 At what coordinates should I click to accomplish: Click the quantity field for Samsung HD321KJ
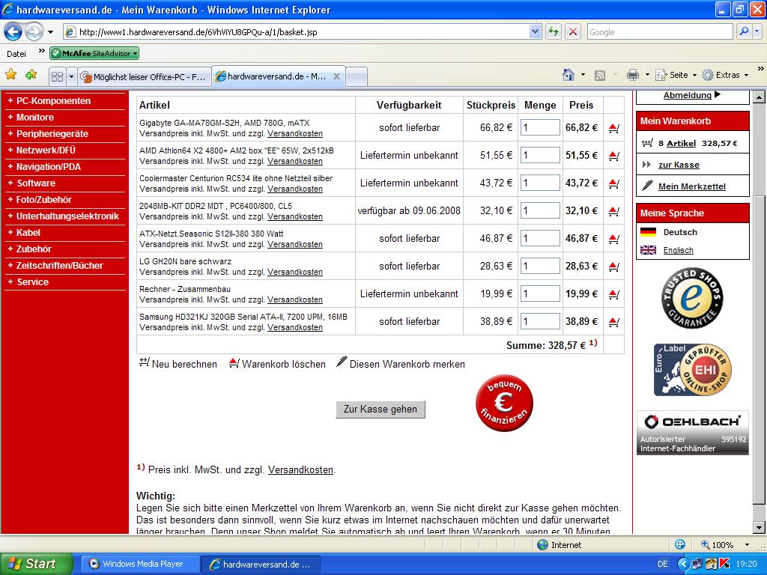[x=540, y=322]
